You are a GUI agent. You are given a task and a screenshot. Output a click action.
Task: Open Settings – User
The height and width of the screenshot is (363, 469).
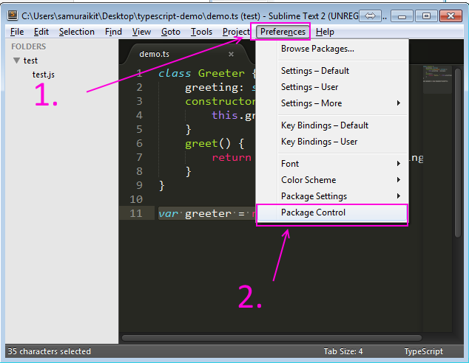pyautogui.click(x=332, y=87)
